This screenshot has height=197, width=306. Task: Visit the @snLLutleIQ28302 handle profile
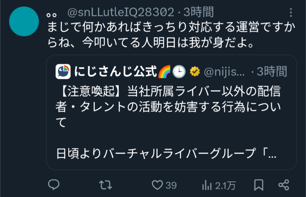(121, 12)
